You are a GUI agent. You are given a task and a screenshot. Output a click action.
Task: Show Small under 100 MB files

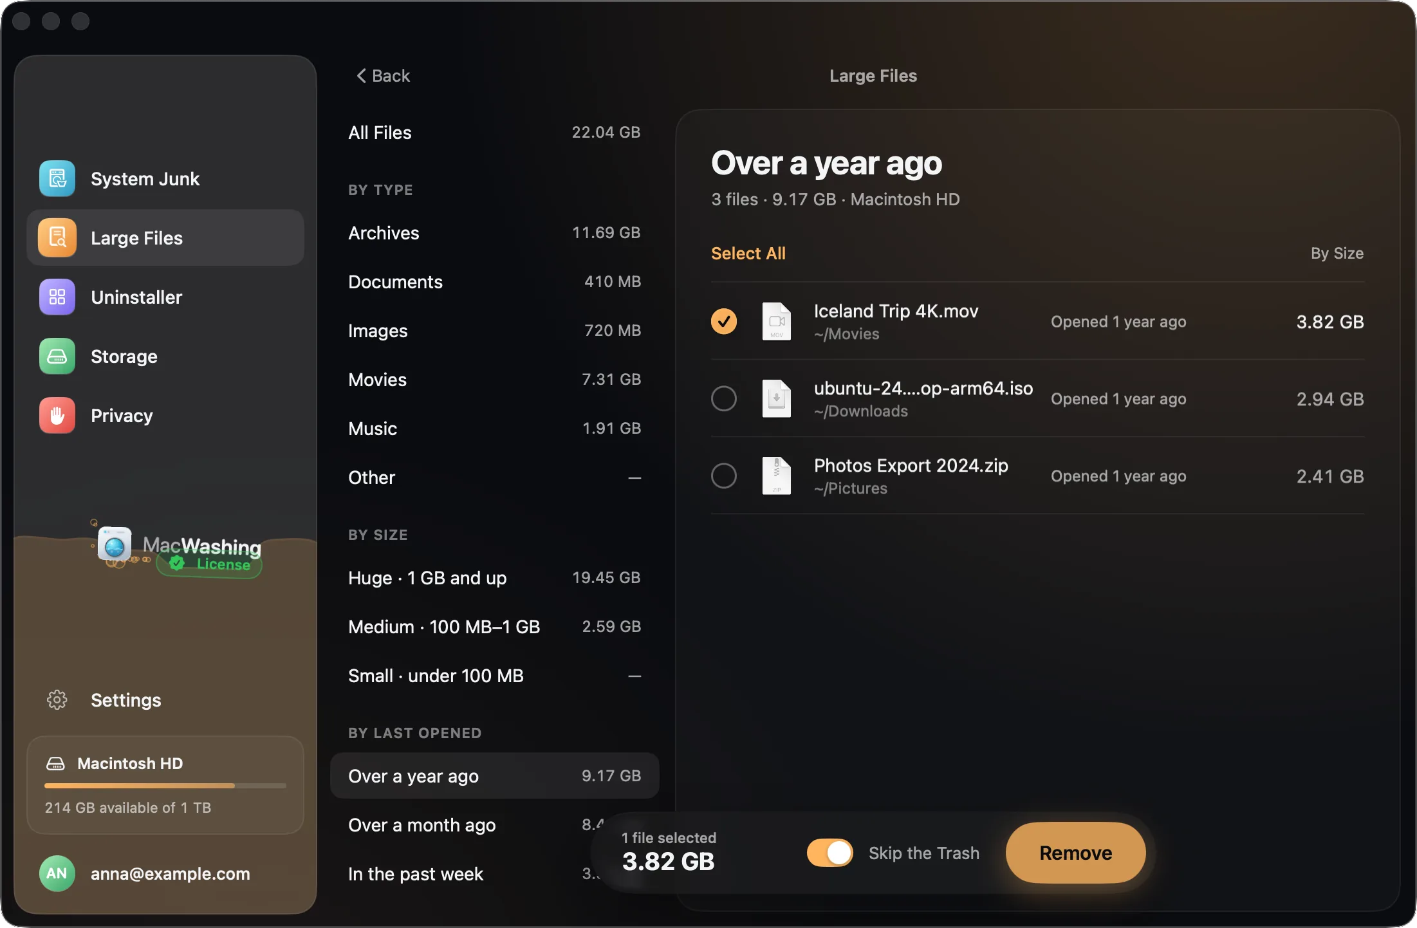click(x=494, y=676)
